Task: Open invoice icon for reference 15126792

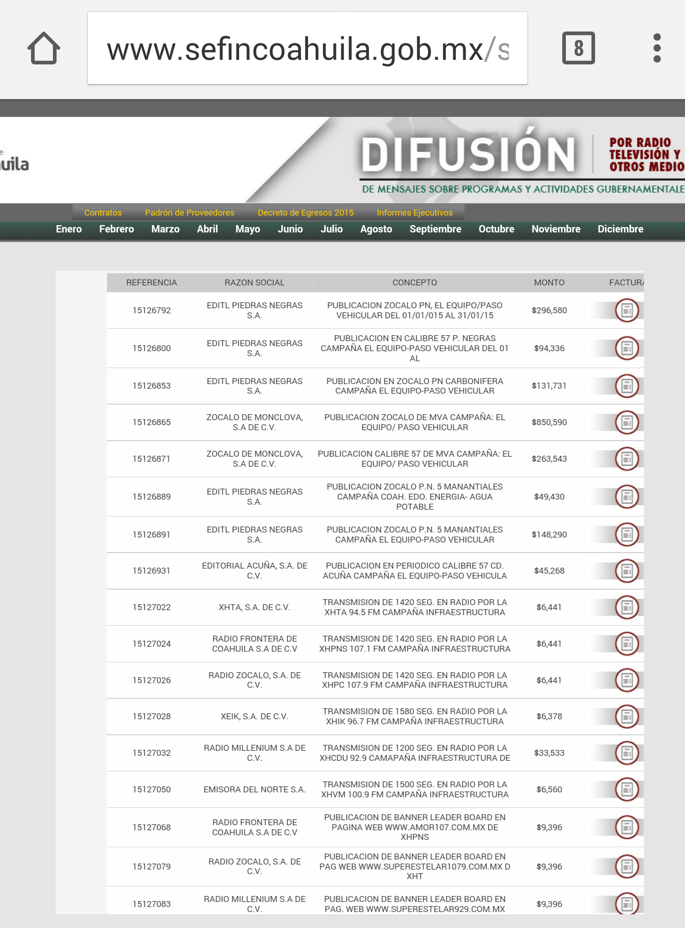Action: 627,311
